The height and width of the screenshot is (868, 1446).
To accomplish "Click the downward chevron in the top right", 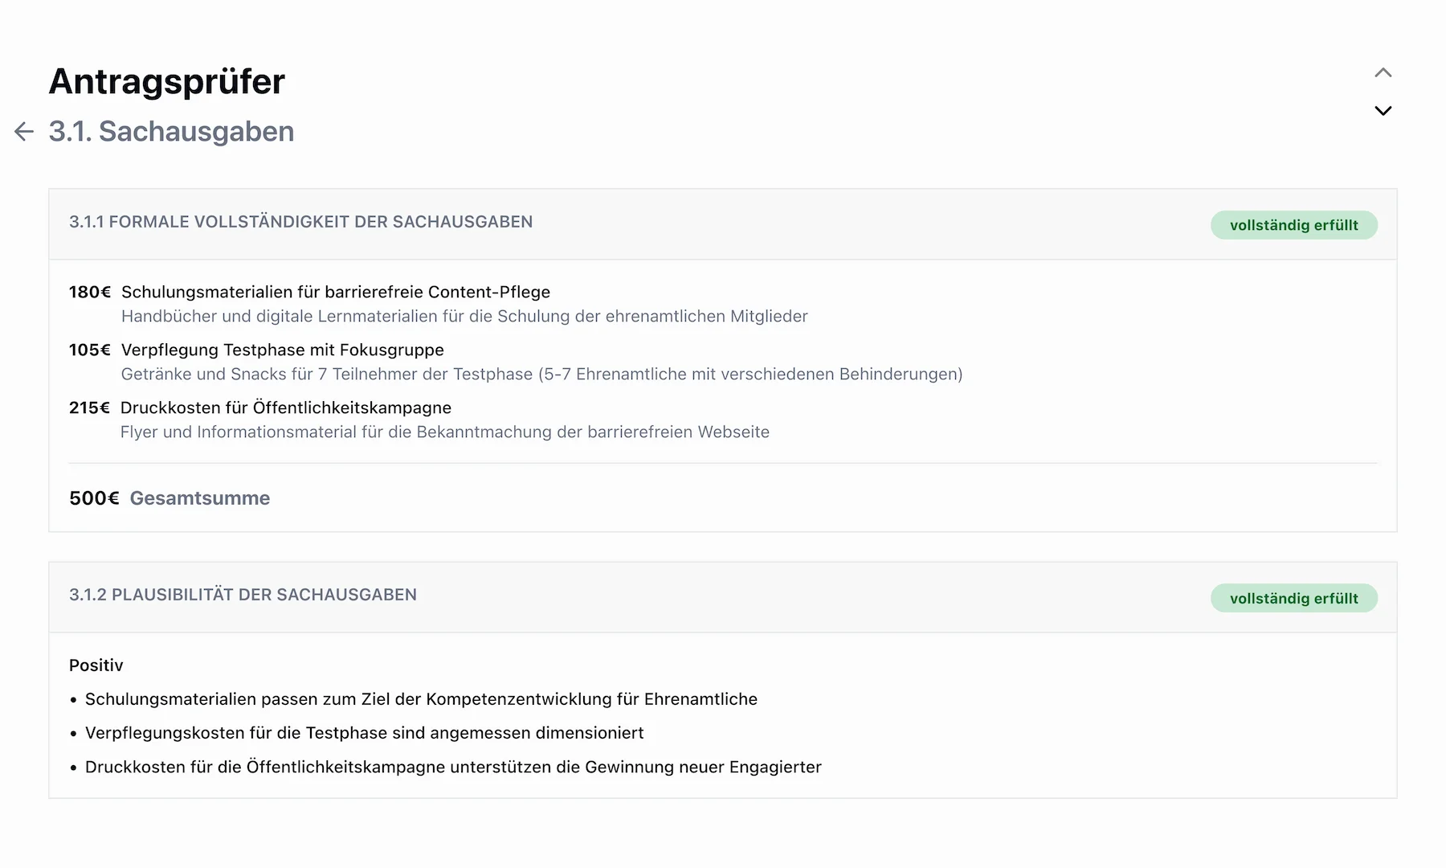I will pos(1383,110).
